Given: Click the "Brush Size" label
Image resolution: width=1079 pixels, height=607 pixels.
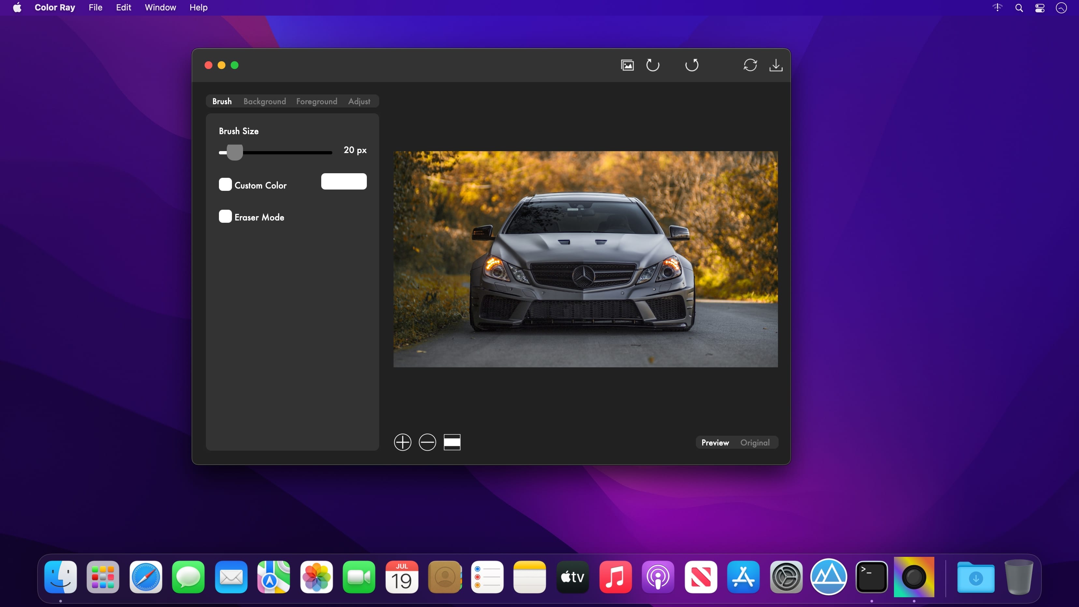Looking at the screenshot, I should 239,131.
